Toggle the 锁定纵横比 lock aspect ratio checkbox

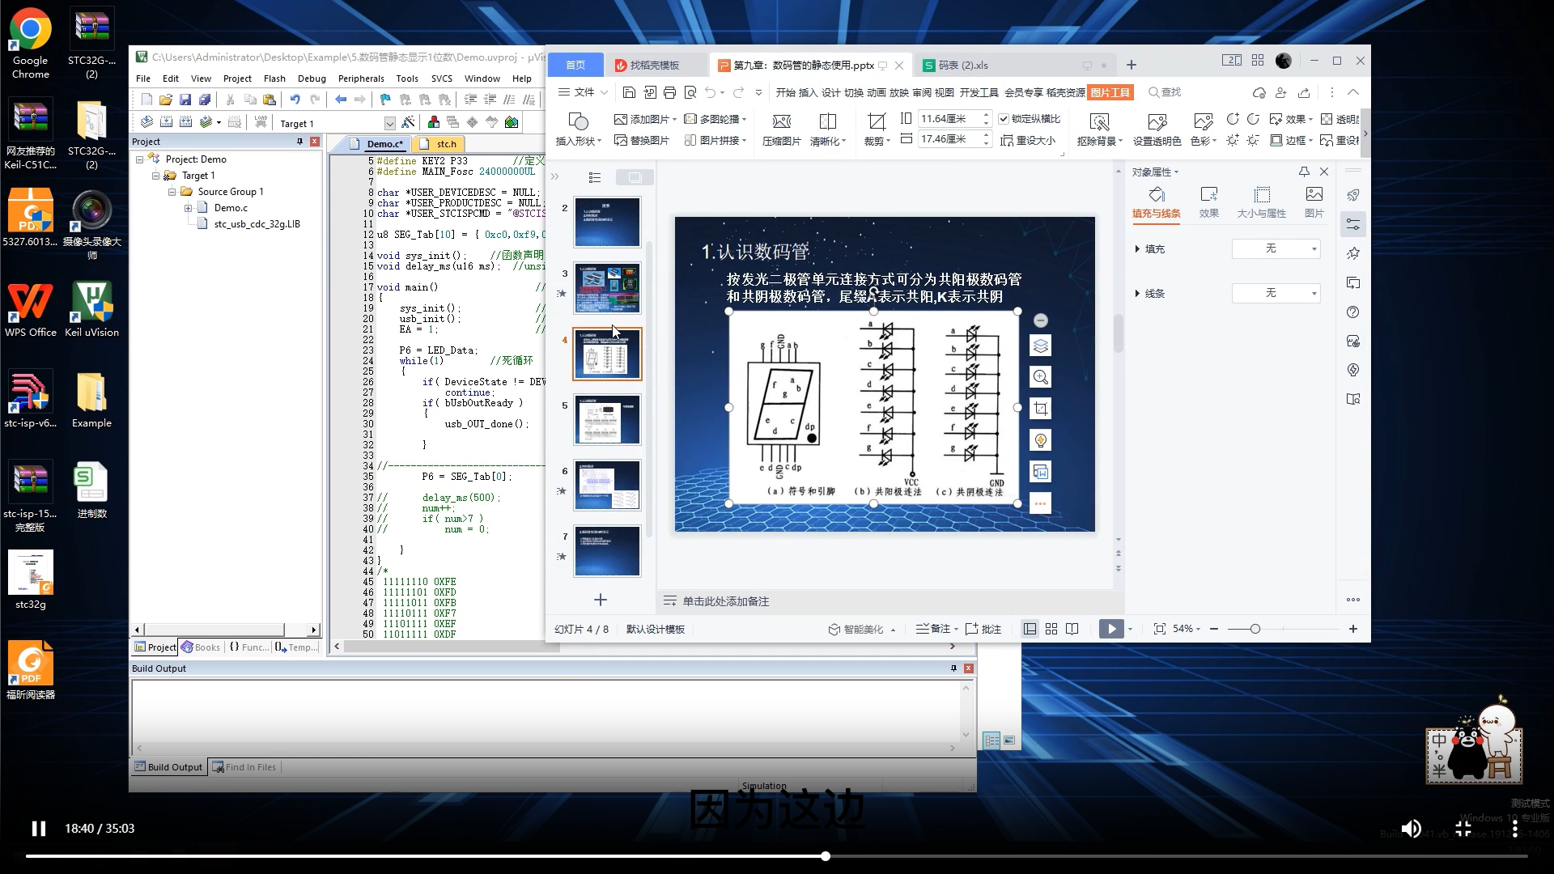(1004, 119)
